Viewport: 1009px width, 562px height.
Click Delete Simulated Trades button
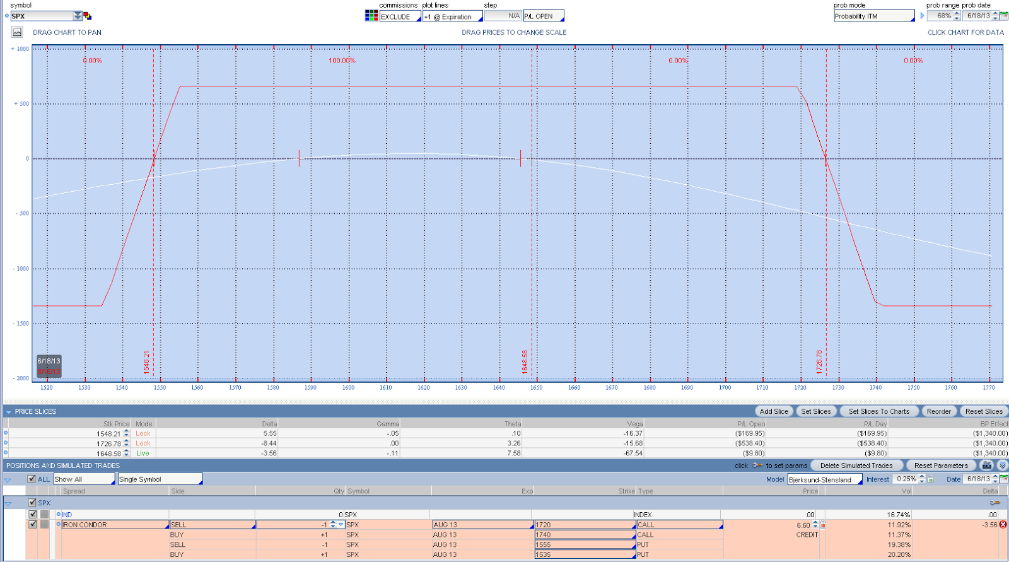[x=856, y=465]
